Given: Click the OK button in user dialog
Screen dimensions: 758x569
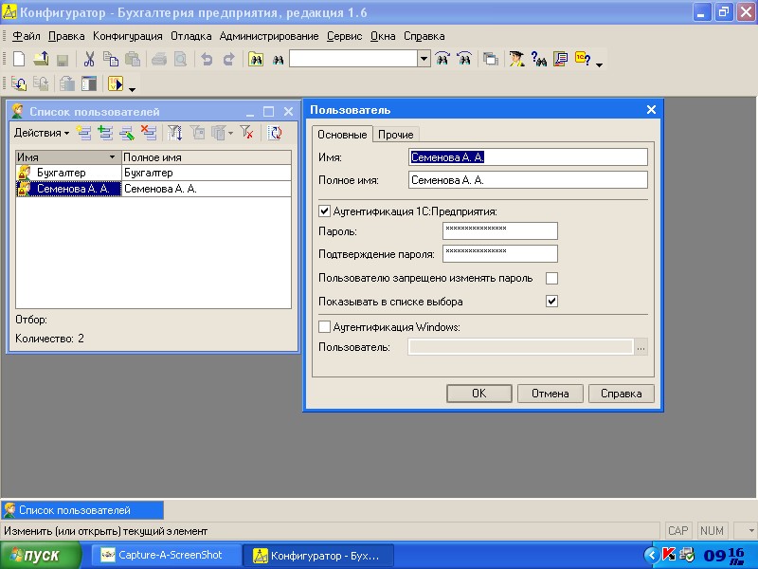Looking at the screenshot, I should [x=479, y=394].
